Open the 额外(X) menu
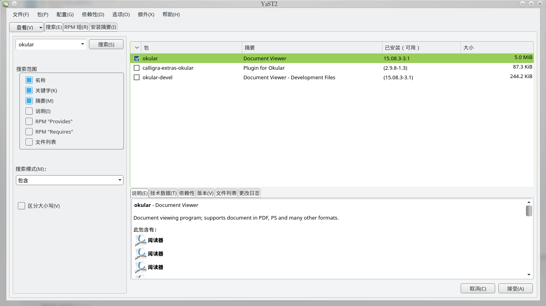Image resolution: width=546 pixels, height=306 pixels. [146, 14]
